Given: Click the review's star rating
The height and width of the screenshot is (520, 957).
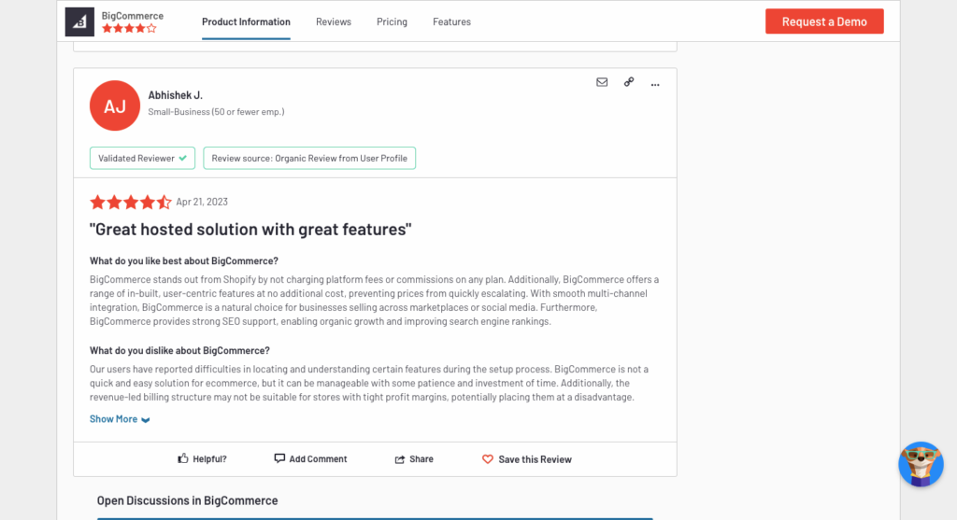Looking at the screenshot, I should point(131,202).
